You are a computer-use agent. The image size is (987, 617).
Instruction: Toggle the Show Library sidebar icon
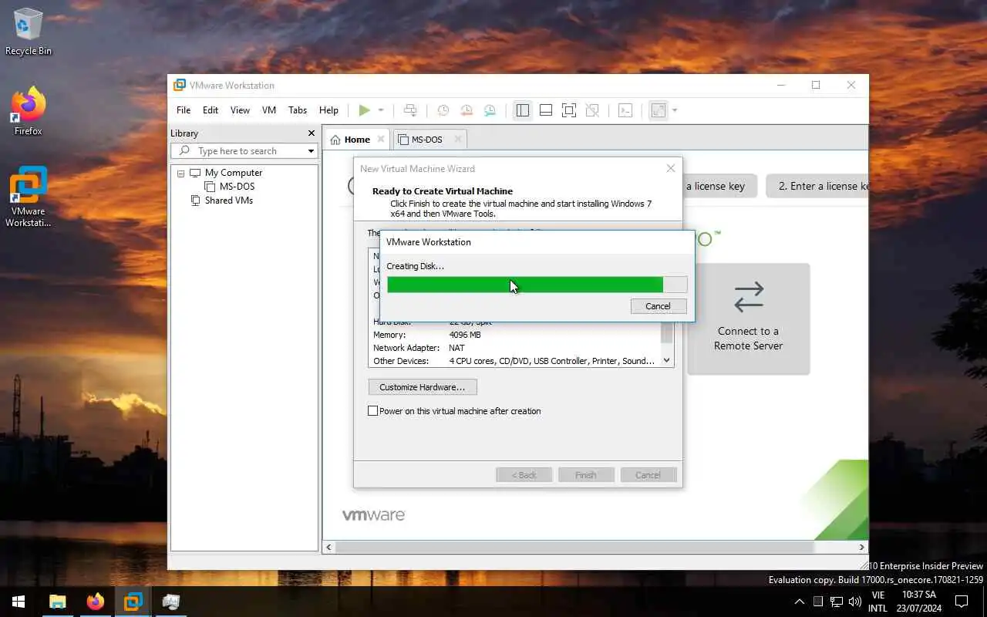(x=523, y=110)
